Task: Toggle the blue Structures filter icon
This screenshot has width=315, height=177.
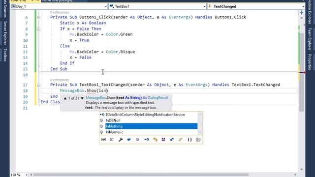Action: [x=172, y=140]
